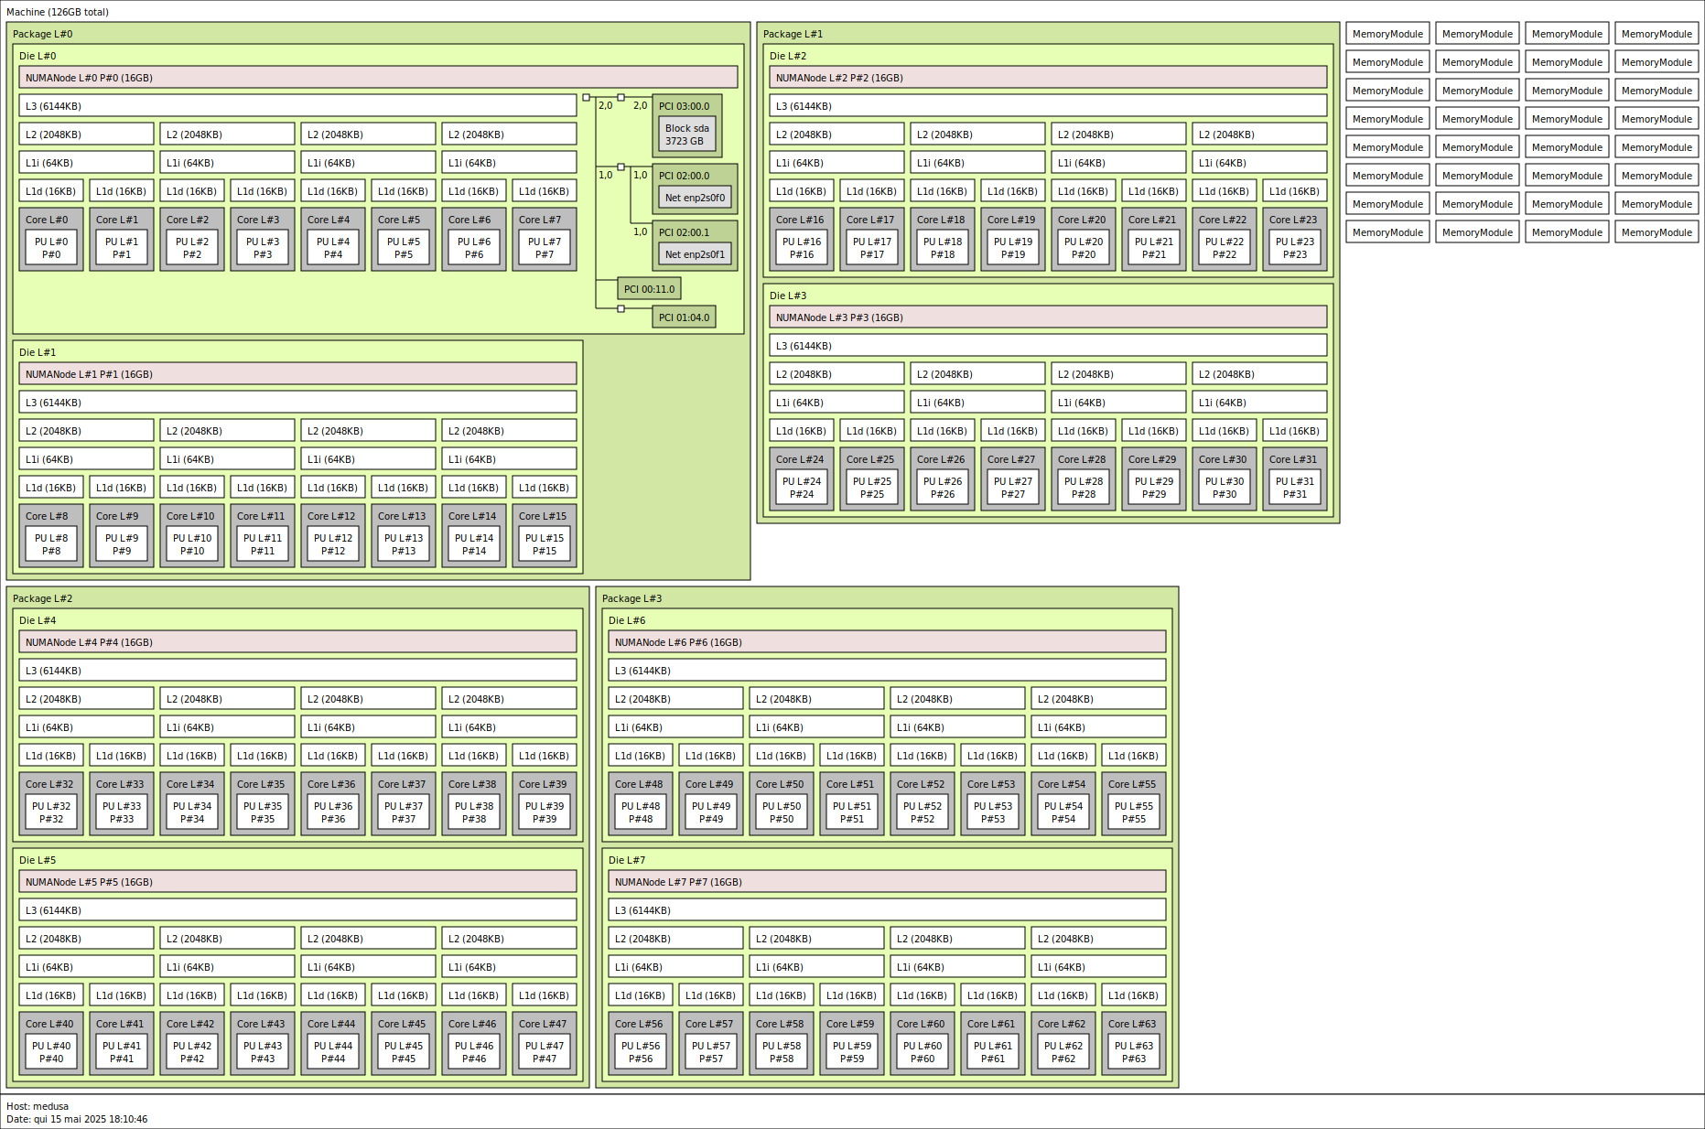1705x1129 pixels.
Task: Click the Machine (126GB total) title
Action: click(x=58, y=12)
